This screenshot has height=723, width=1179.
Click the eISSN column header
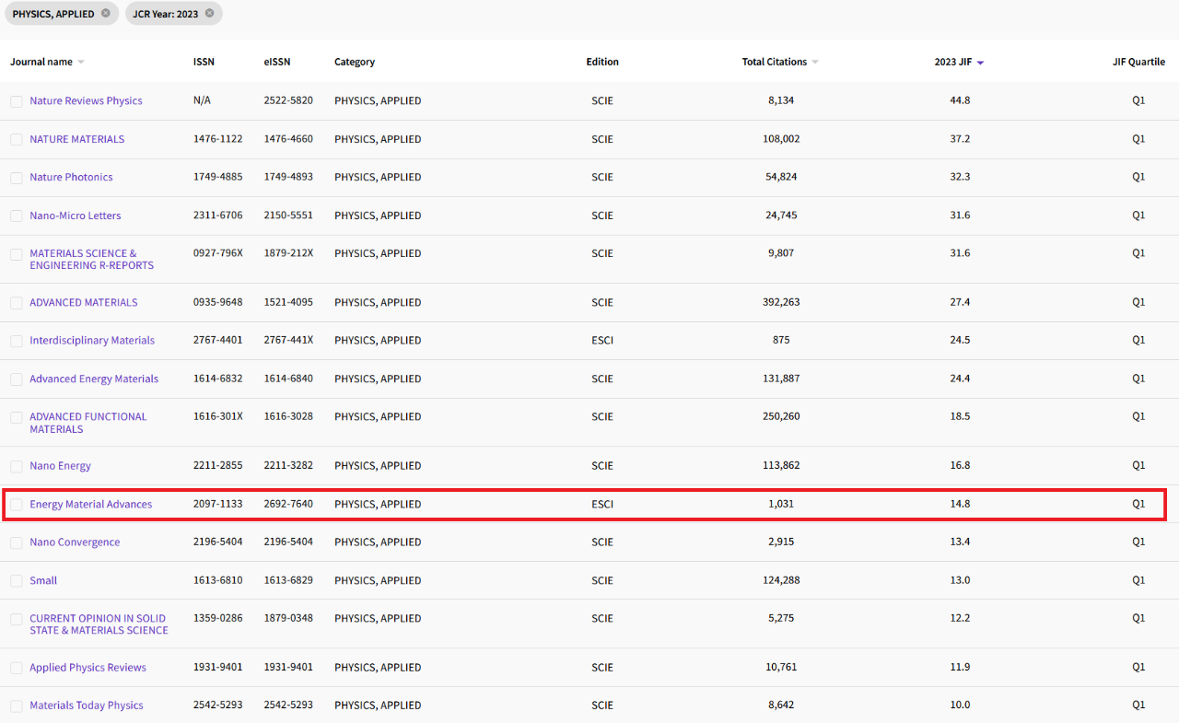tap(277, 62)
